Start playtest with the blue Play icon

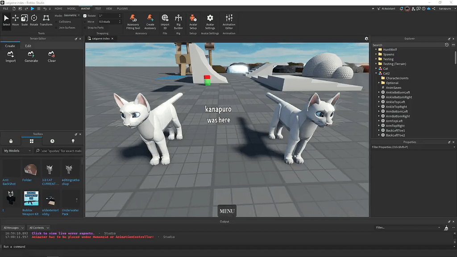click(x=32, y=9)
